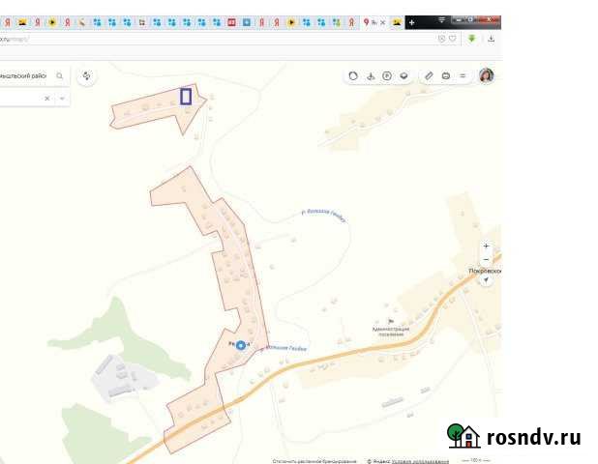
Task: Zoom in with the plus button
Action: click(486, 246)
